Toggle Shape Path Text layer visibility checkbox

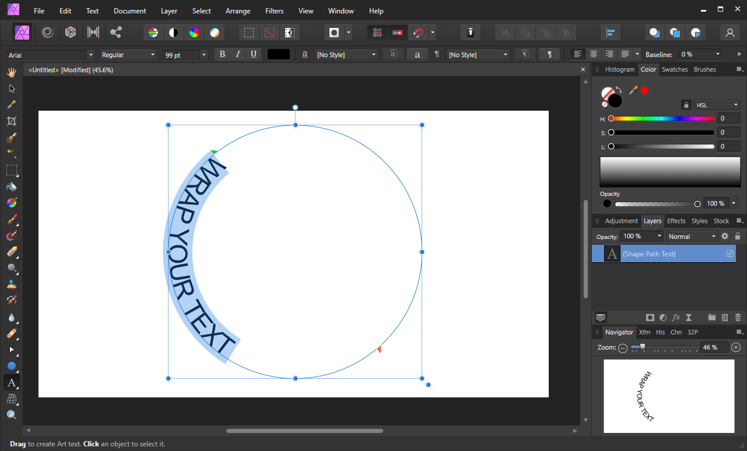pos(730,254)
